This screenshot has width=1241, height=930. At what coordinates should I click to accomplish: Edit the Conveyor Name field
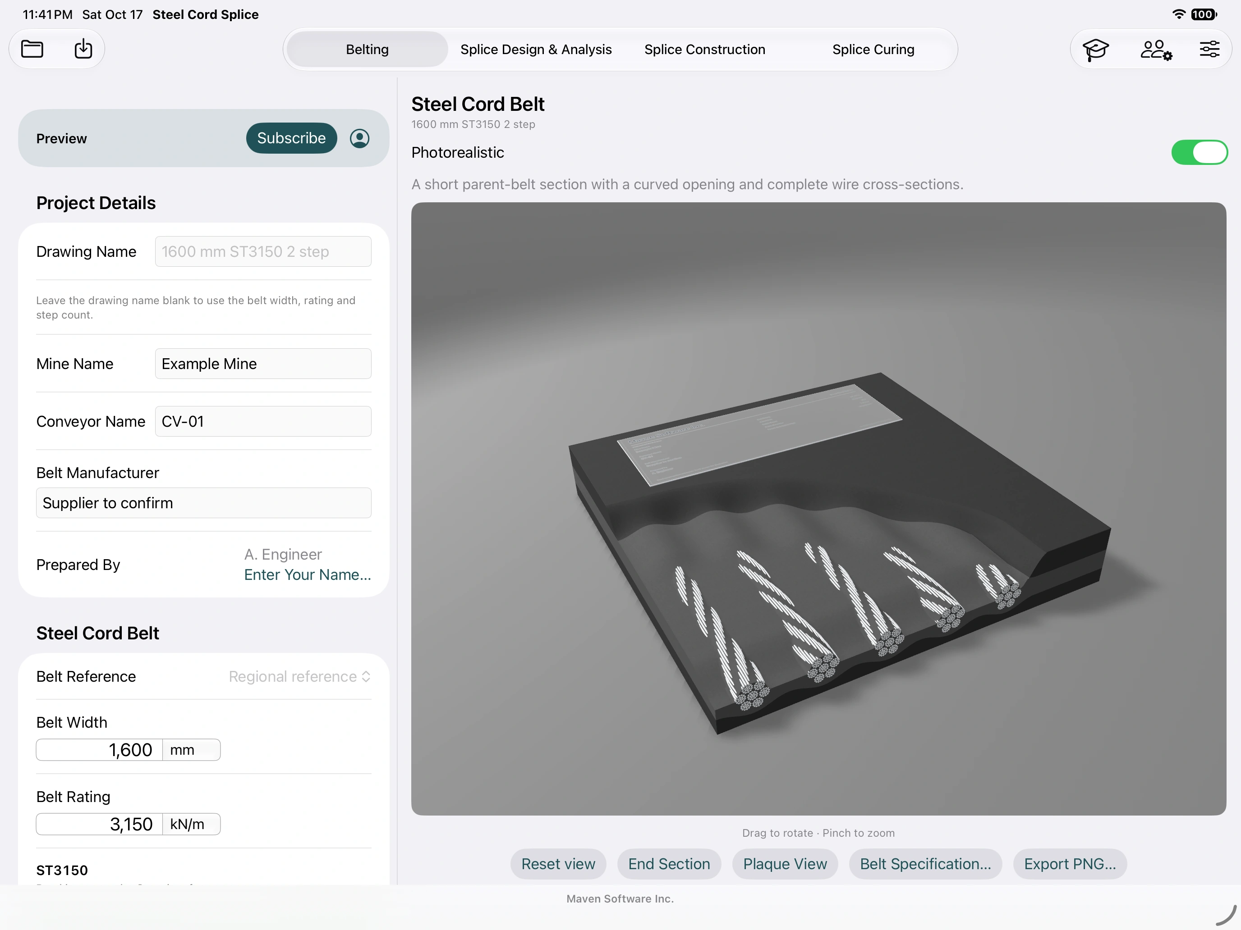(263, 422)
